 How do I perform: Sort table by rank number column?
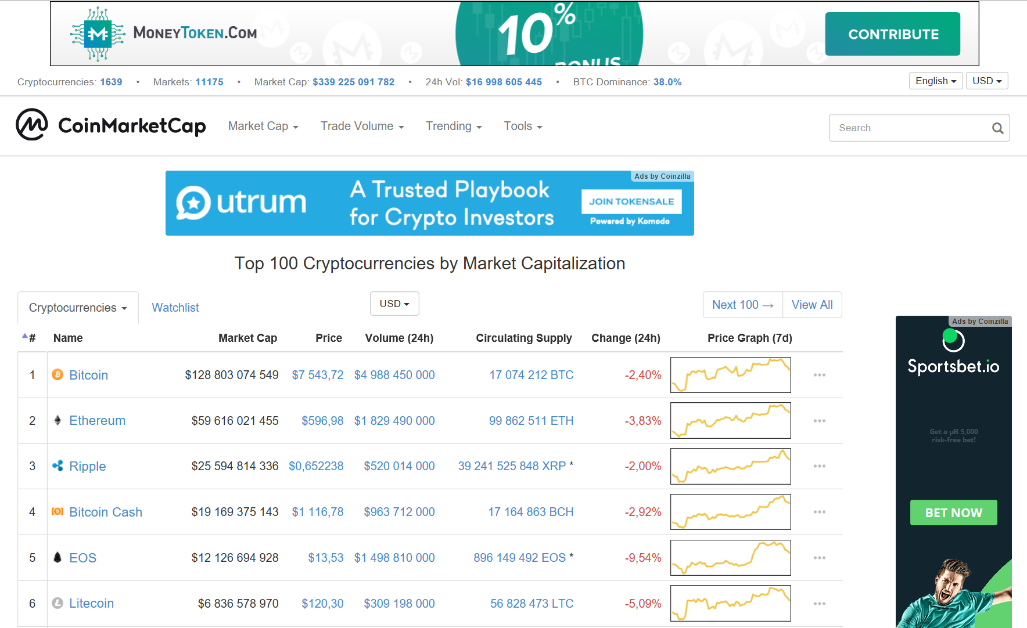pyautogui.click(x=29, y=338)
